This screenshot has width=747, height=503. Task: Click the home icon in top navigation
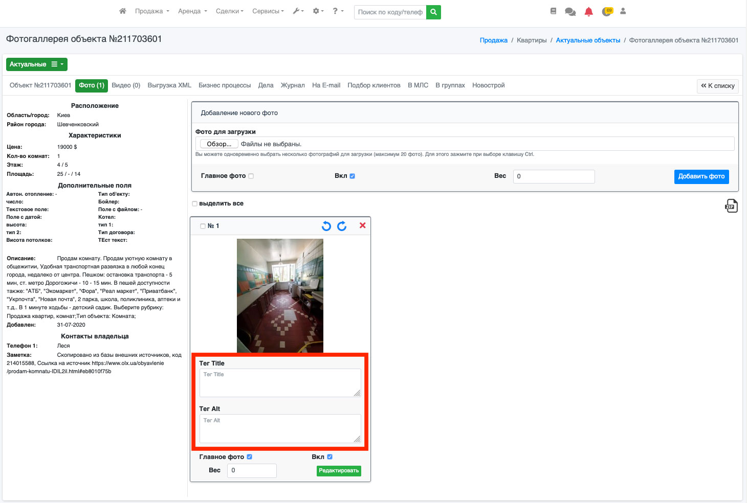tap(122, 11)
